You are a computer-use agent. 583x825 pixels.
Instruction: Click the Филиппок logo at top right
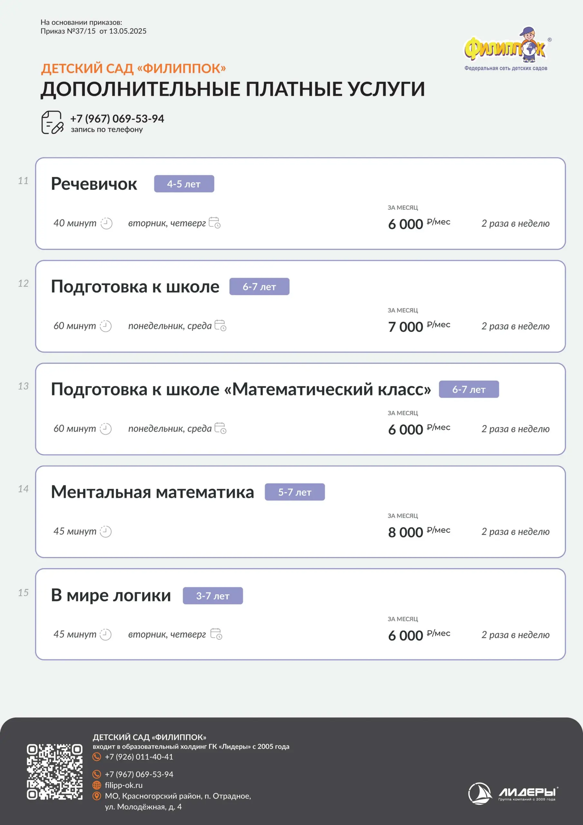[x=506, y=49]
